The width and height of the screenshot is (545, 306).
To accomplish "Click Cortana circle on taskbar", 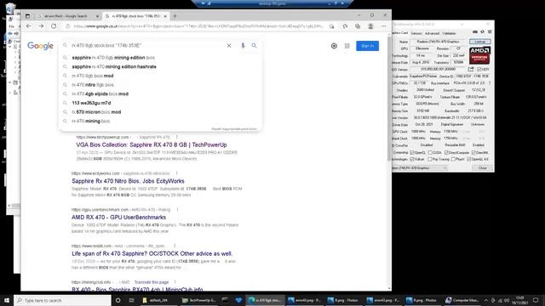I will click(x=118, y=300).
